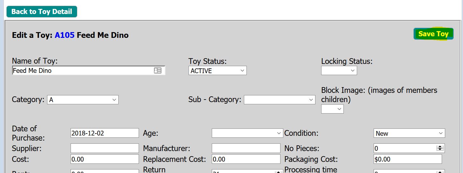The height and width of the screenshot is (173, 463).
Task: Focus the Date of Purchase field
Action: tap(105, 133)
